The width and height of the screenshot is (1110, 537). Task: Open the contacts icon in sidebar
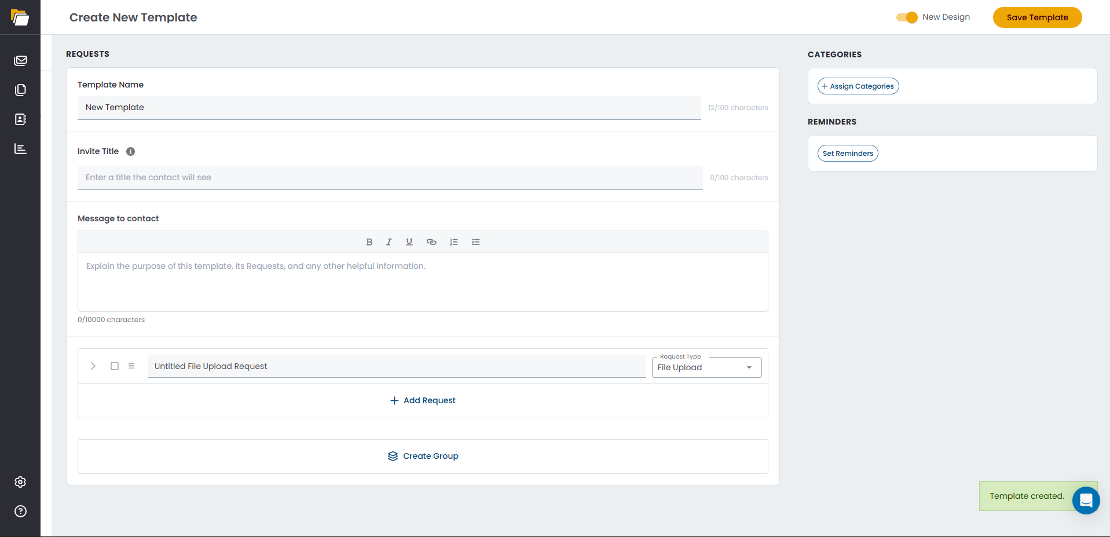point(20,119)
